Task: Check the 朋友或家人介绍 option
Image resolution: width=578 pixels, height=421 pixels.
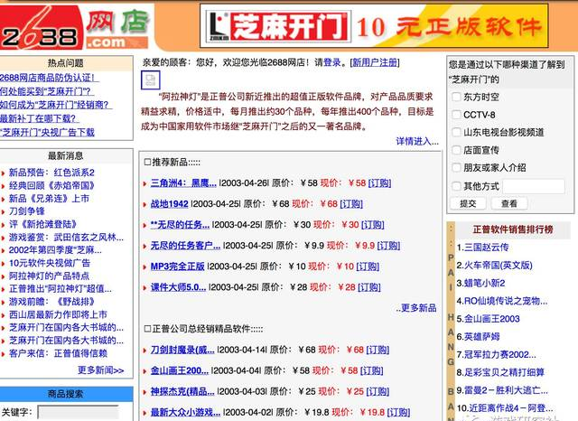Action: tap(456, 168)
